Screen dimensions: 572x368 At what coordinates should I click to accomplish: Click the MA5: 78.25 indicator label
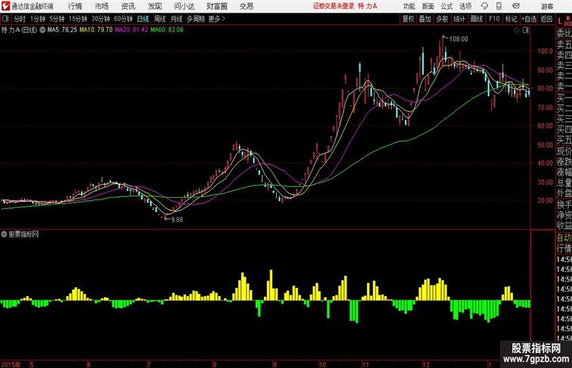[x=62, y=30]
